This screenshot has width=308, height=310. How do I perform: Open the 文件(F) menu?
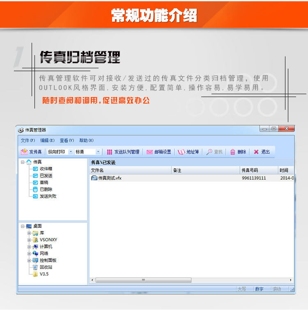28,140
